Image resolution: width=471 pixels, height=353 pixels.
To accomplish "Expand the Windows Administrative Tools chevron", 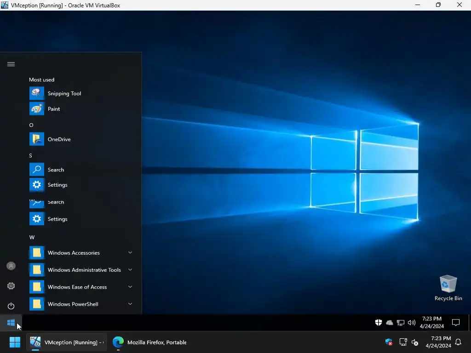I will tap(130, 270).
